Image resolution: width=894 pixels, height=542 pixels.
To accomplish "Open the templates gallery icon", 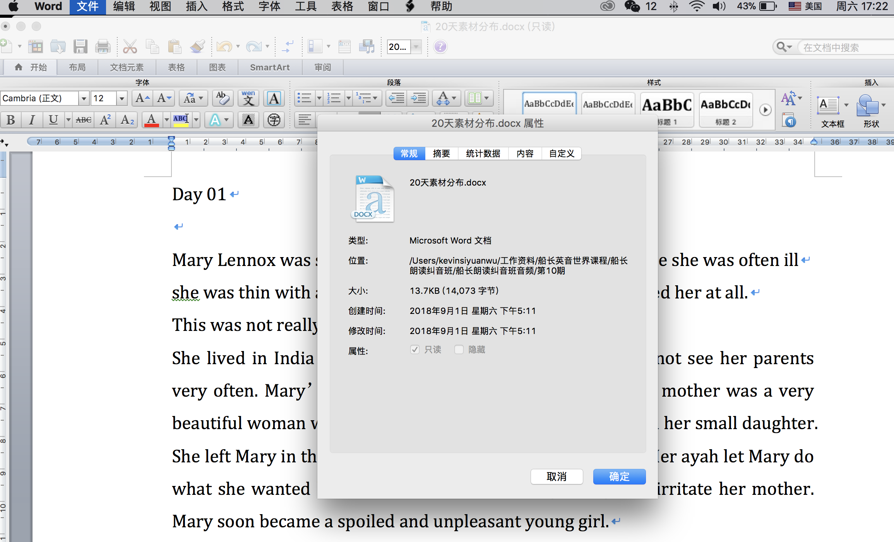I will 36,47.
